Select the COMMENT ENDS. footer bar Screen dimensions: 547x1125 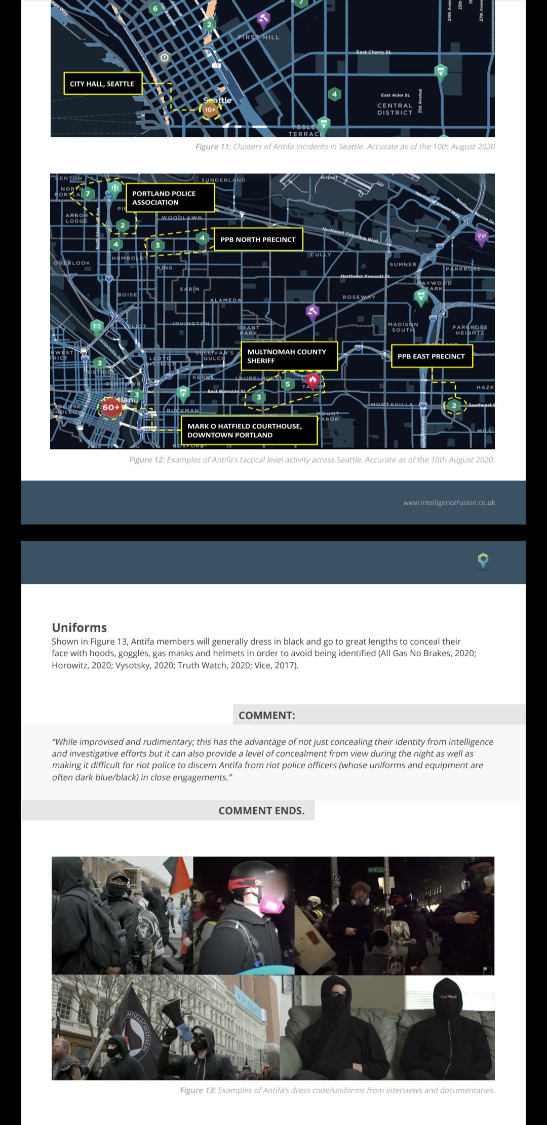tap(168, 810)
